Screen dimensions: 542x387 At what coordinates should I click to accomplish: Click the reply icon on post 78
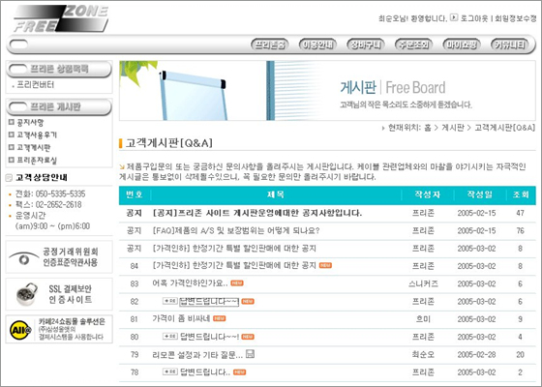[x=170, y=372]
